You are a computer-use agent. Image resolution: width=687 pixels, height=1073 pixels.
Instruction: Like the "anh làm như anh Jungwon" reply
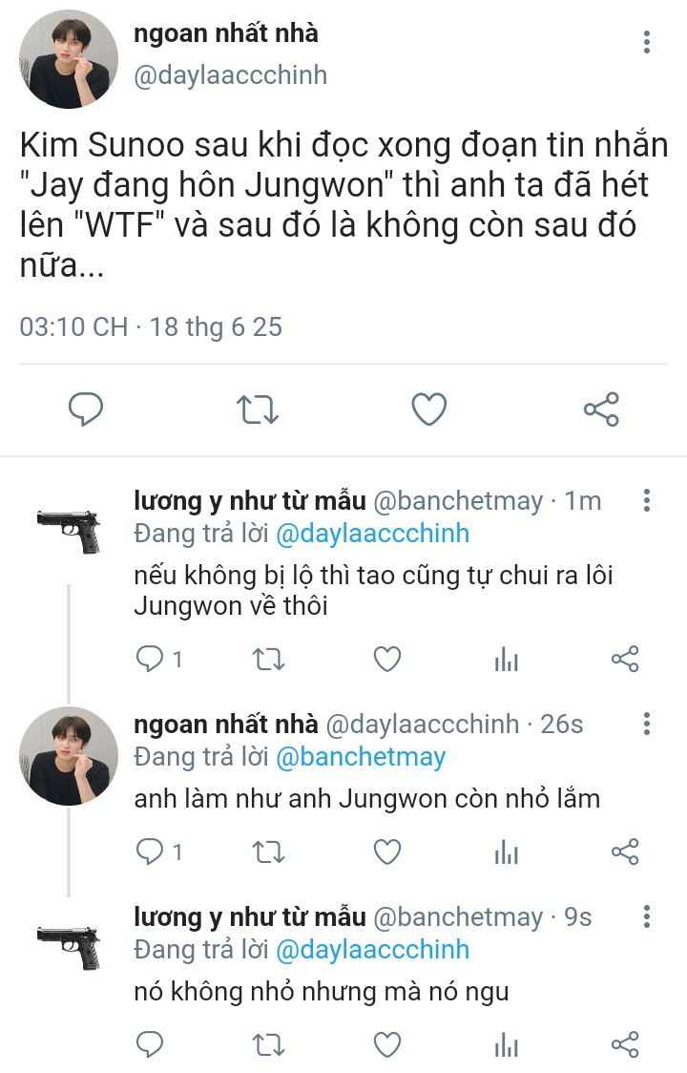[386, 852]
